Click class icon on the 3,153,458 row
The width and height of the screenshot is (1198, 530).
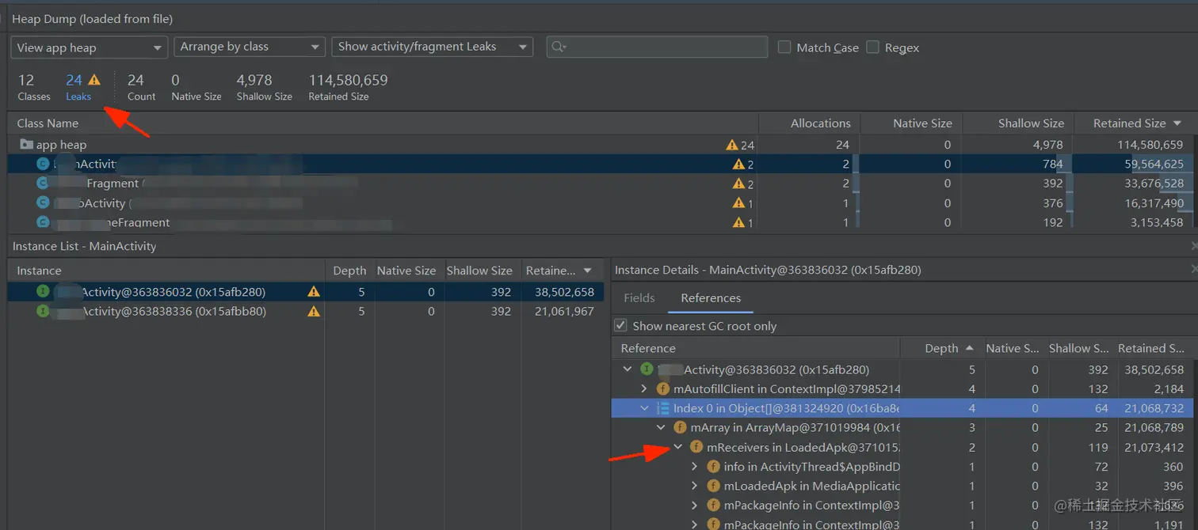pyautogui.click(x=43, y=222)
